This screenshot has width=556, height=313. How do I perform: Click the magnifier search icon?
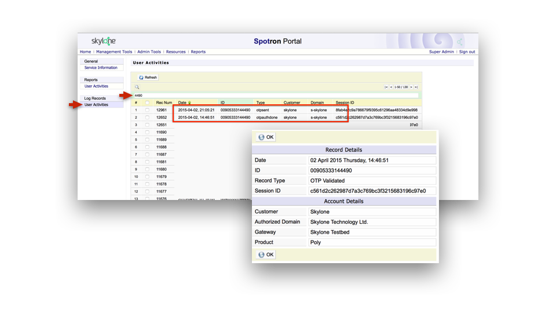point(137,87)
